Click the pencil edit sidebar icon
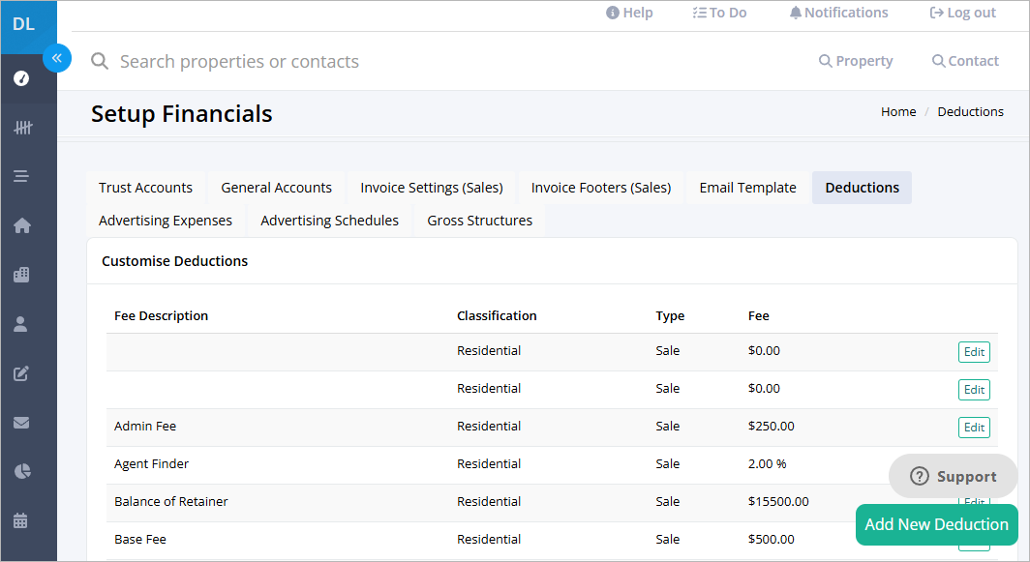This screenshot has height=562, width=1030. [21, 373]
